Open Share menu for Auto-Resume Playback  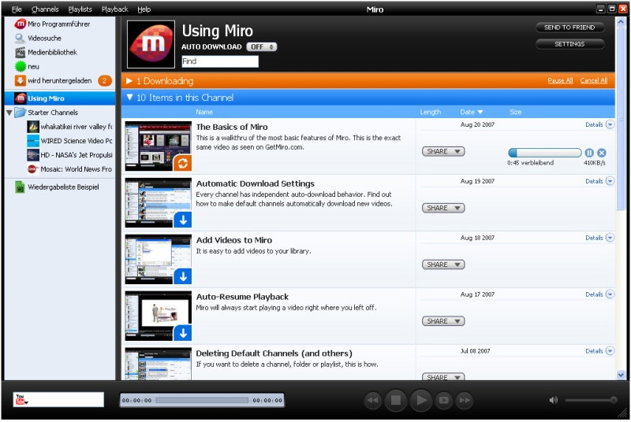click(443, 321)
